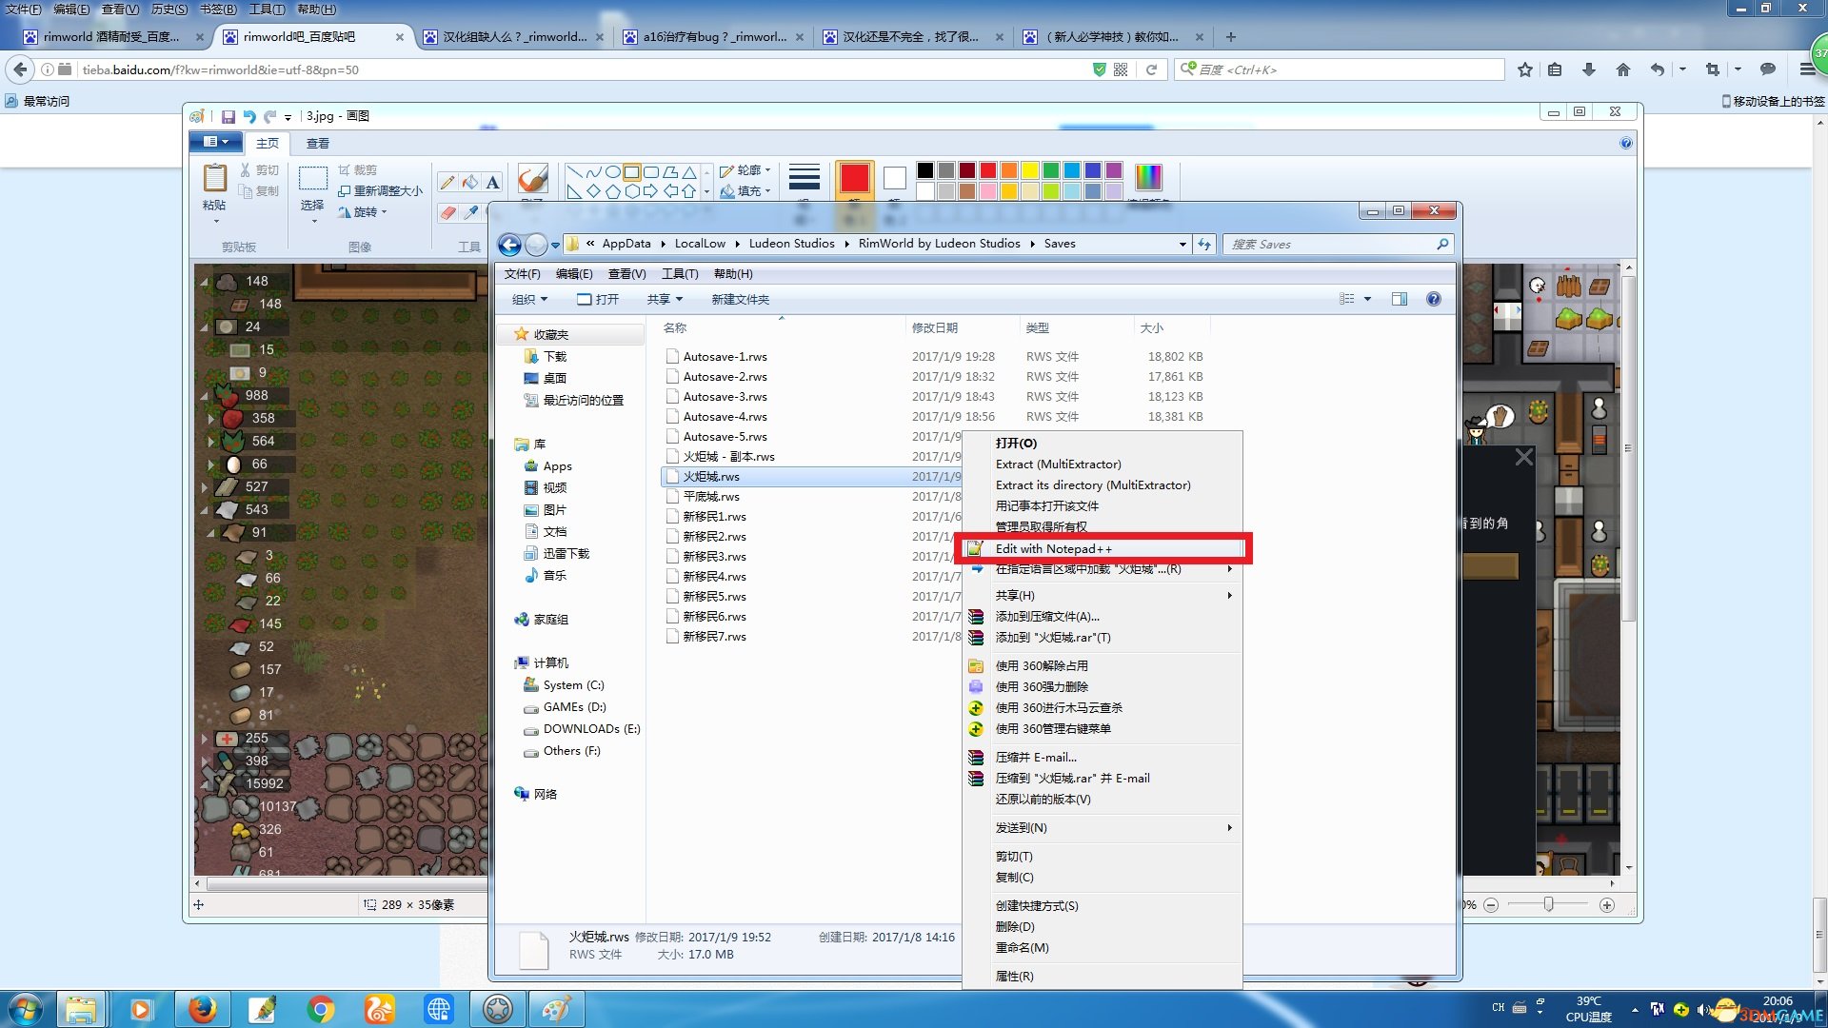Select the Text tool in Paint
1828x1028 pixels.
pos(492,182)
